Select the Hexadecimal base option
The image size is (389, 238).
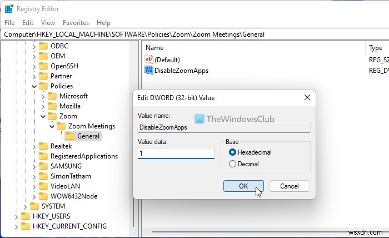click(x=250, y=152)
